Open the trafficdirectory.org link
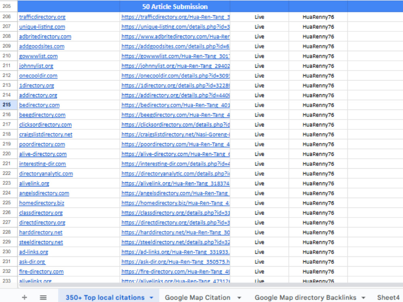The width and height of the screenshot is (403, 302). click(42, 17)
